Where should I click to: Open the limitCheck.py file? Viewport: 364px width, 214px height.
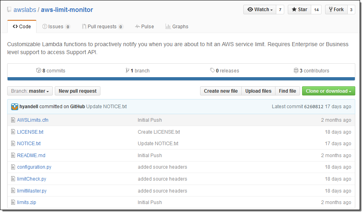tap(32, 179)
